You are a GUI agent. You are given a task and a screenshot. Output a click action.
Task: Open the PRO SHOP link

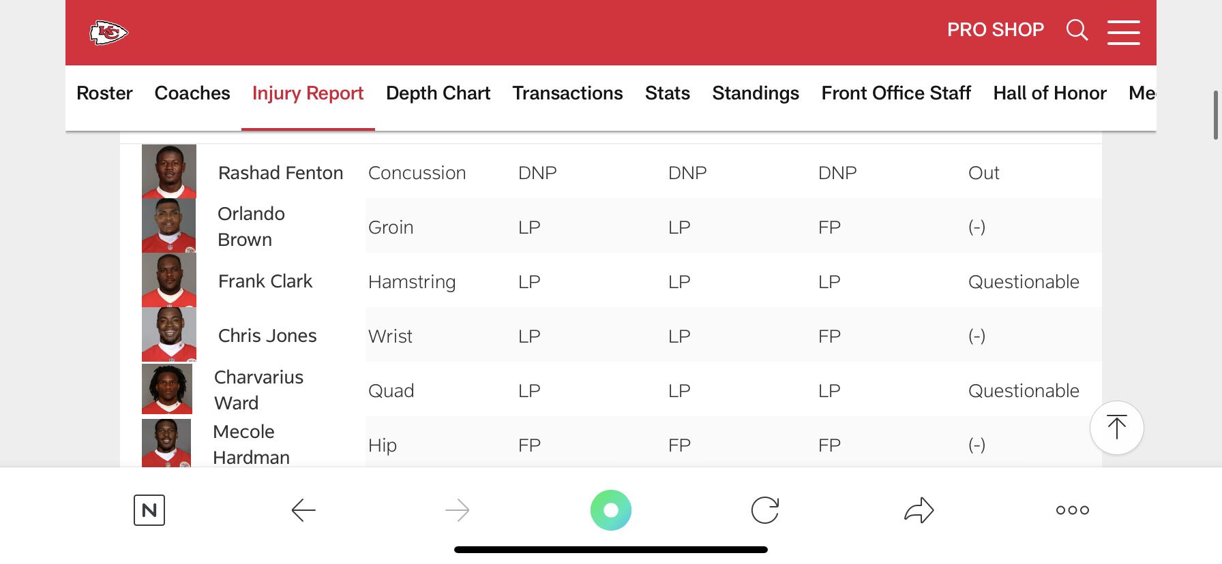tap(995, 30)
